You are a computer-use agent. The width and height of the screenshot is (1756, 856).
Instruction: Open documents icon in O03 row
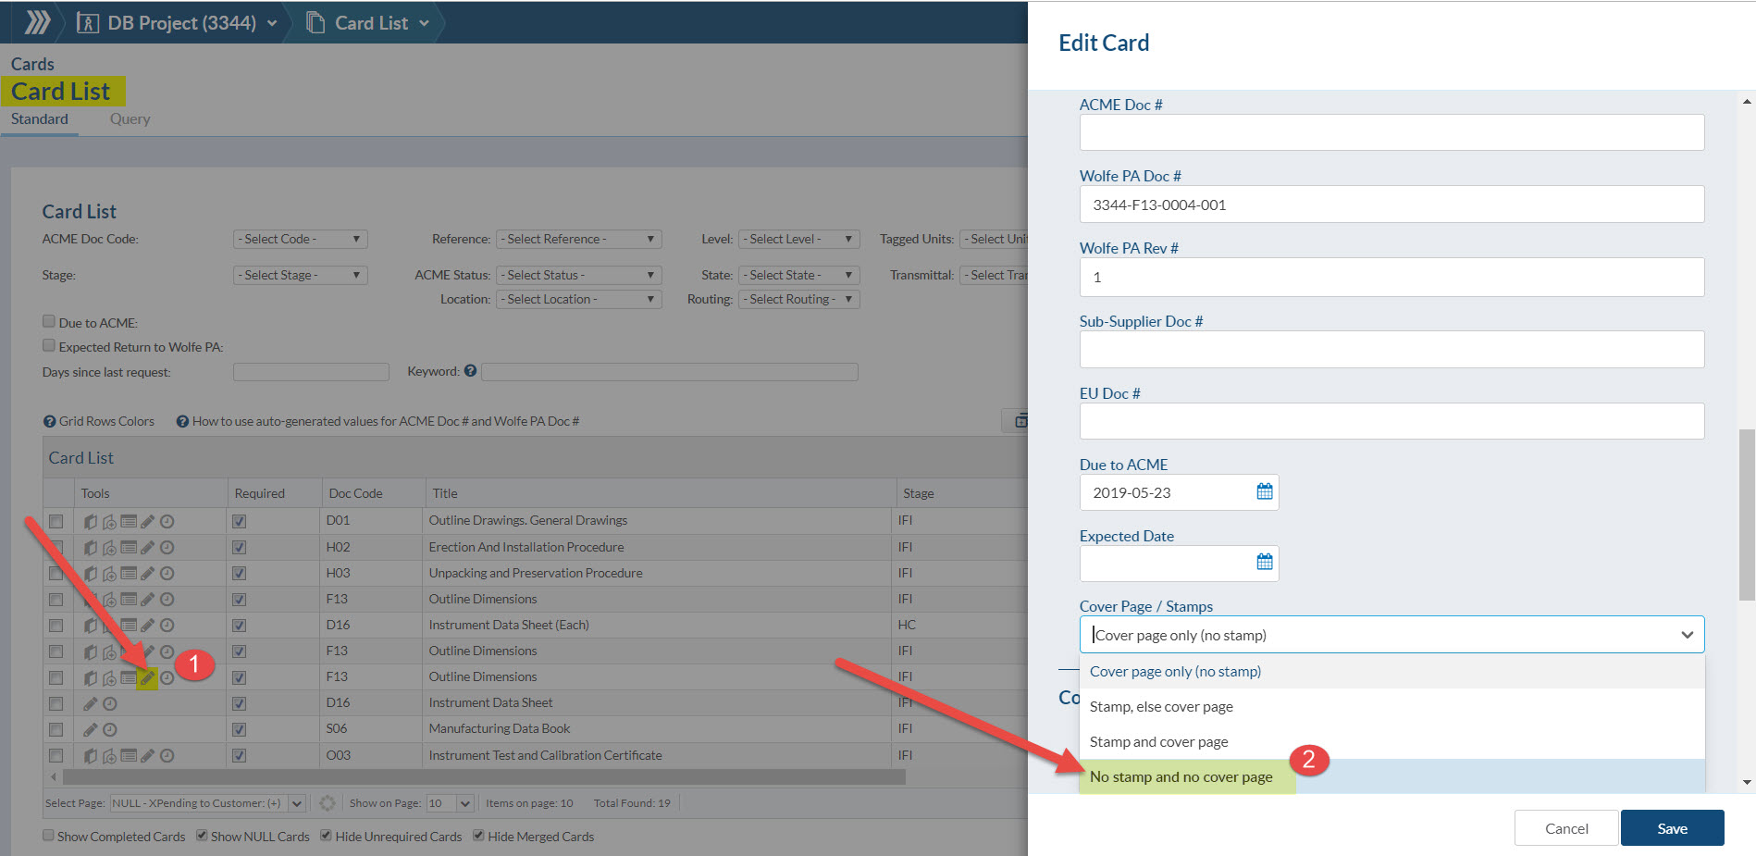tap(91, 755)
